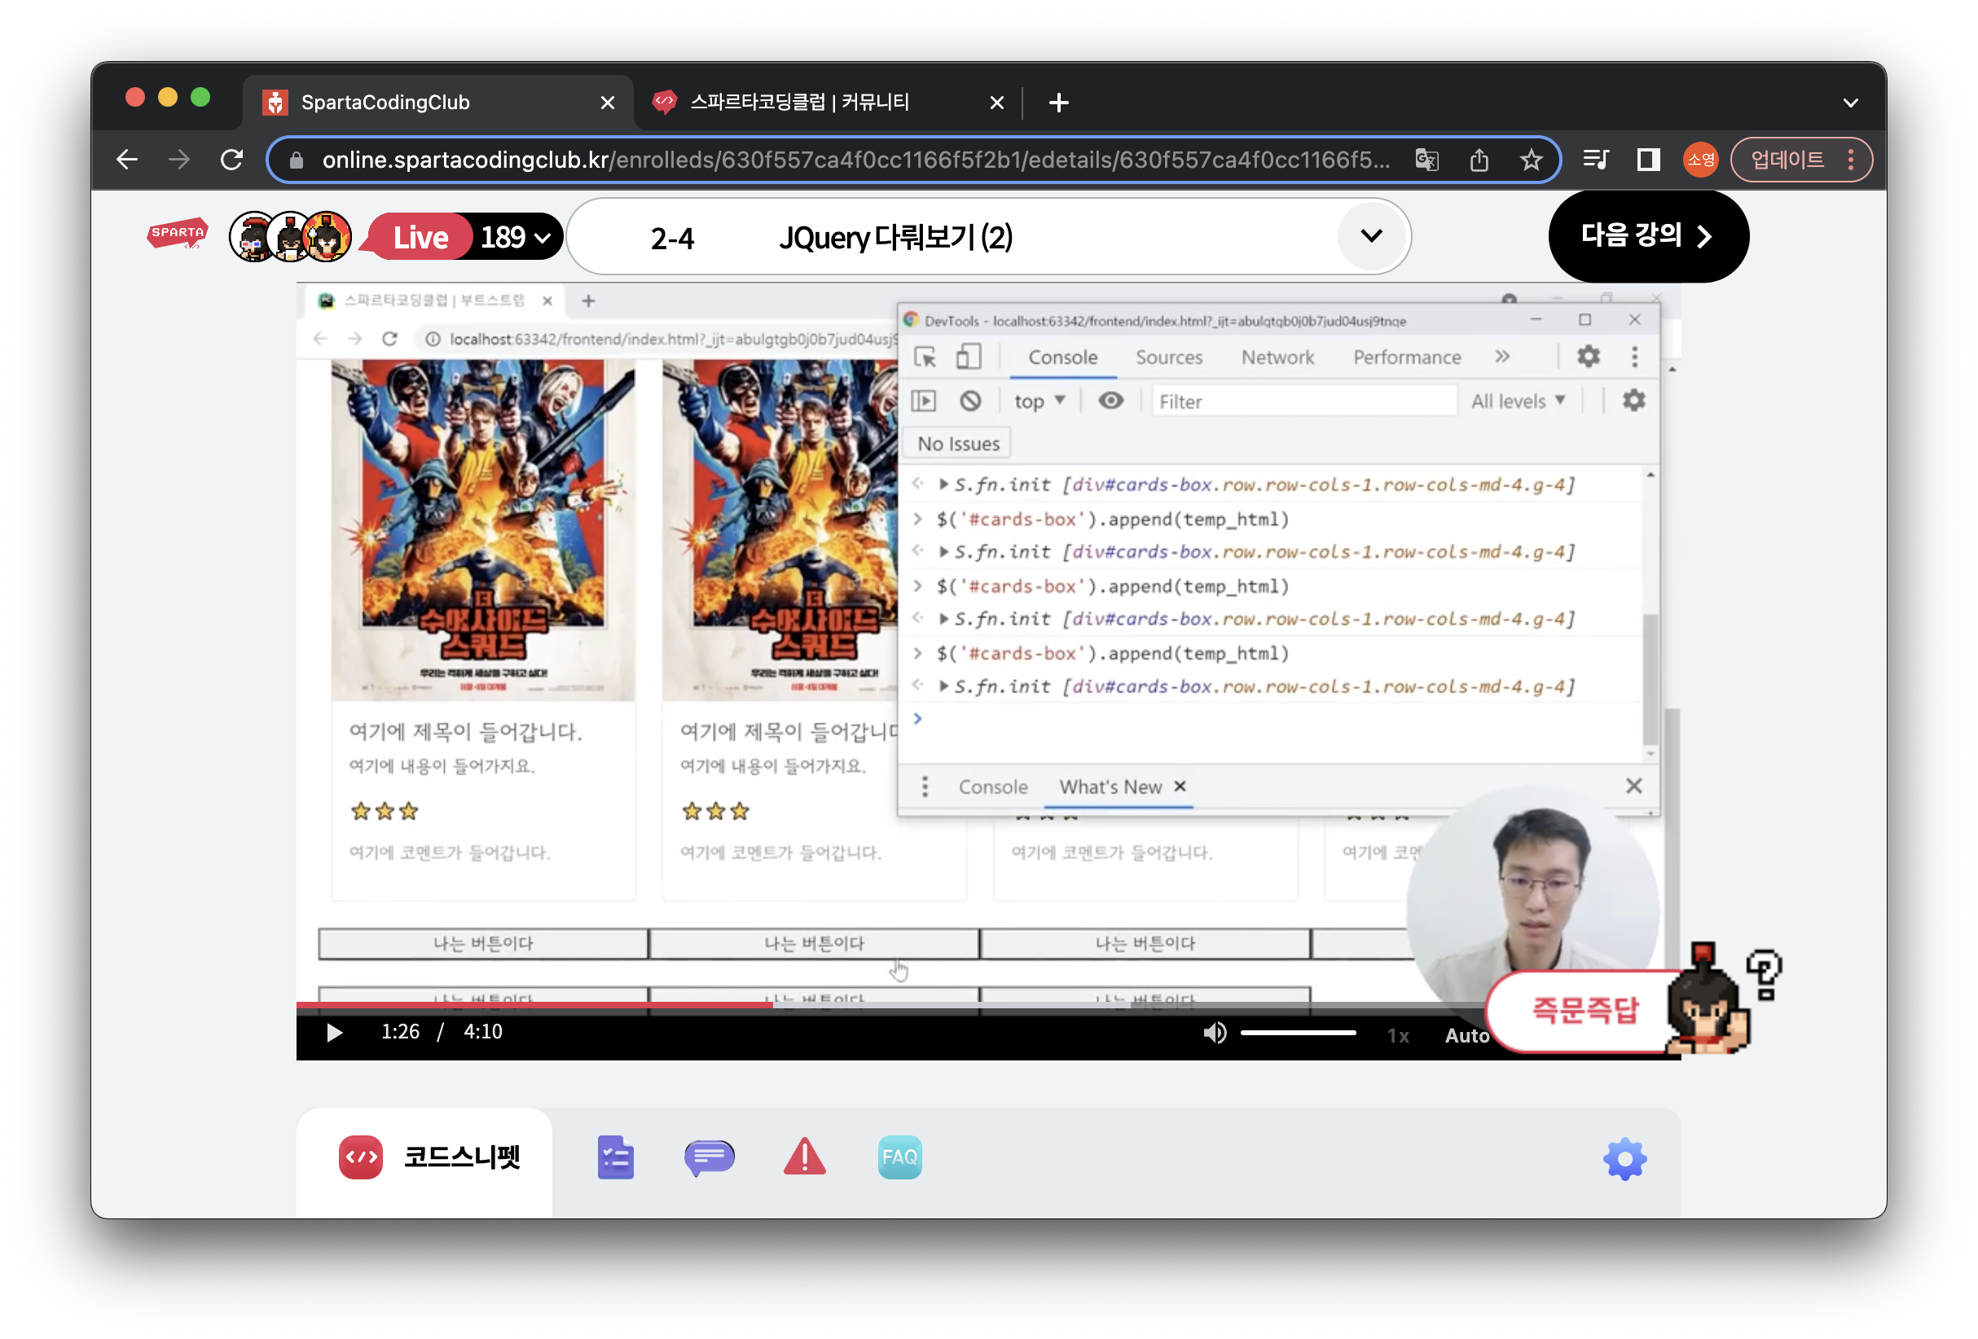Open the All levels log dropdown

[x=1519, y=401]
